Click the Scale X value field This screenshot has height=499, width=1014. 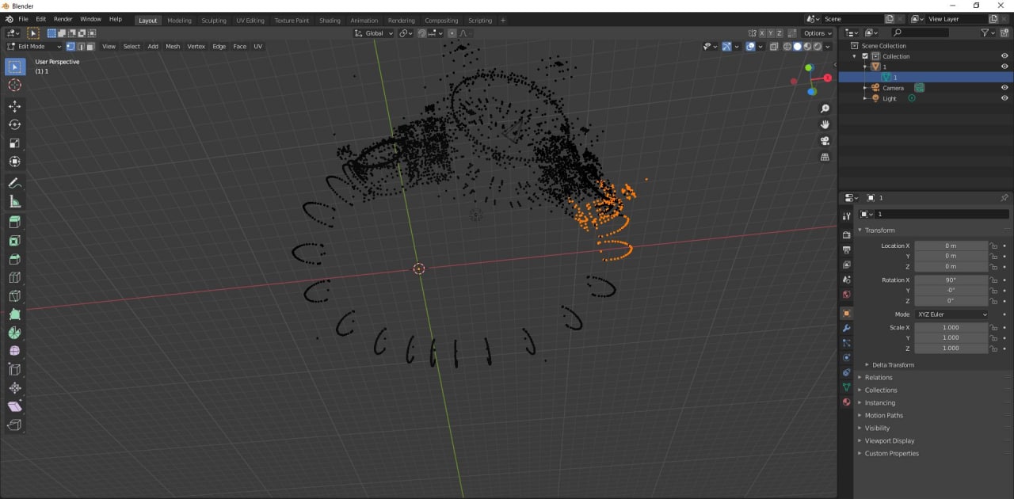tap(951, 328)
